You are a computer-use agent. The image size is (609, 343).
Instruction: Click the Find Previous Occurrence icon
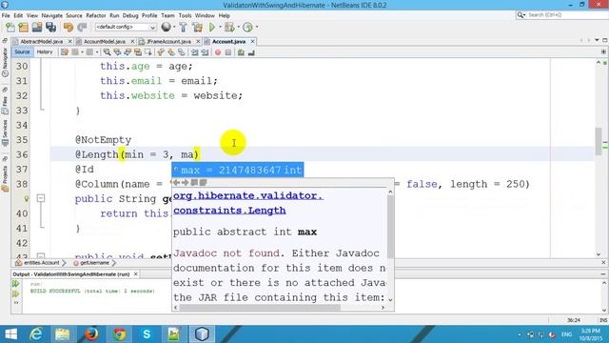click(x=117, y=52)
